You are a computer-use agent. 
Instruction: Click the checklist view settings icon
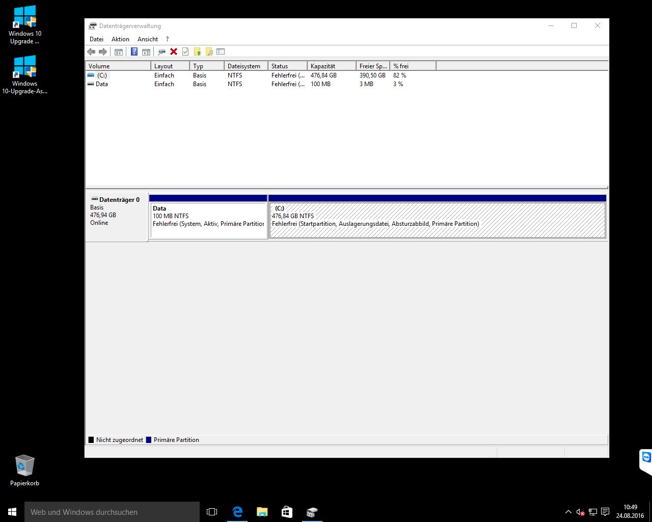[221, 51]
